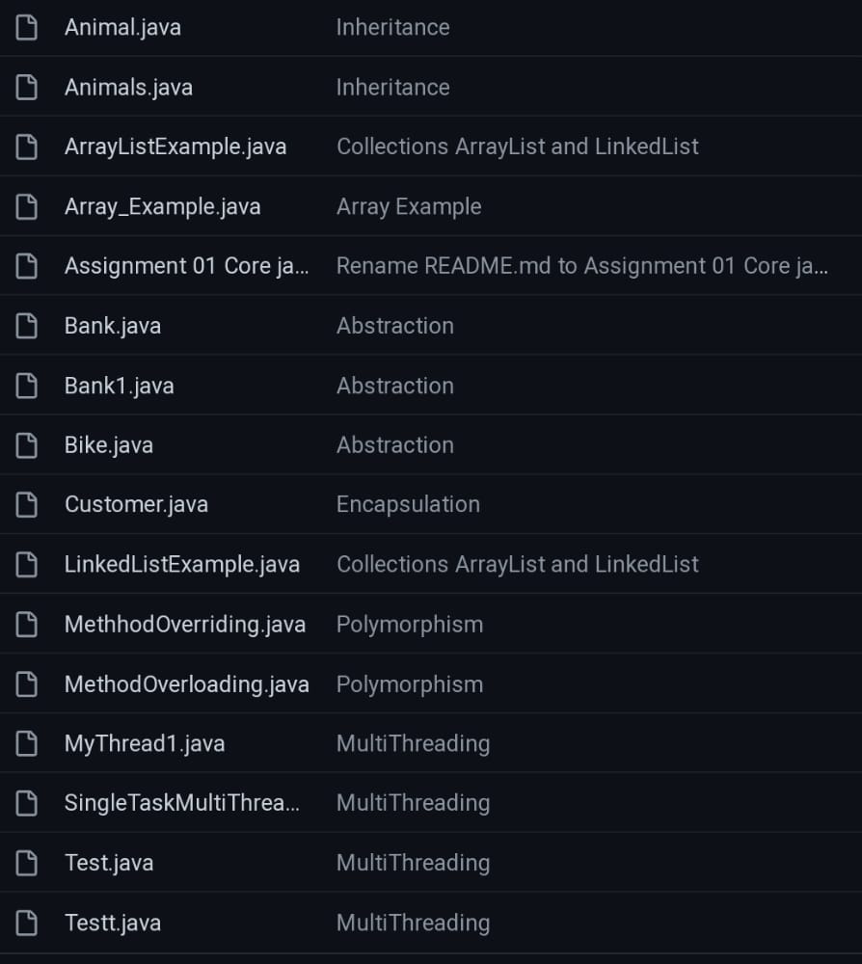Viewport: 862px width, 964px height.
Task: Open the SingleTaskMultiThrea... file
Action: [182, 803]
